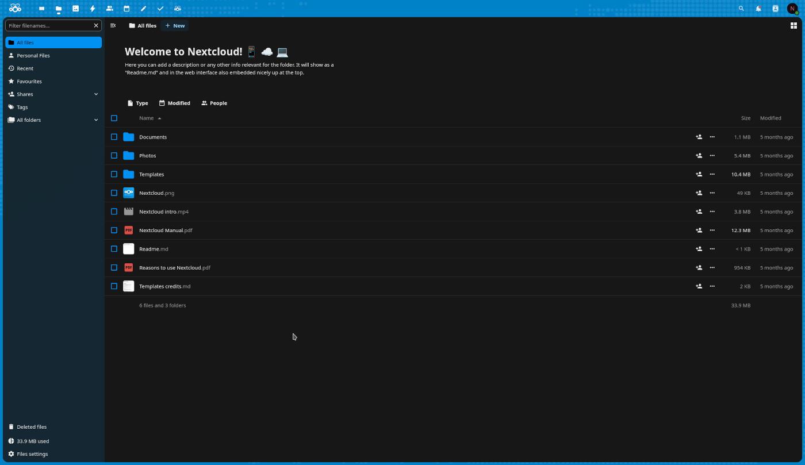The height and width of the screenshot is (465, 805).
Task: Check the Templates folder checkbox
Action: point(114,174)
